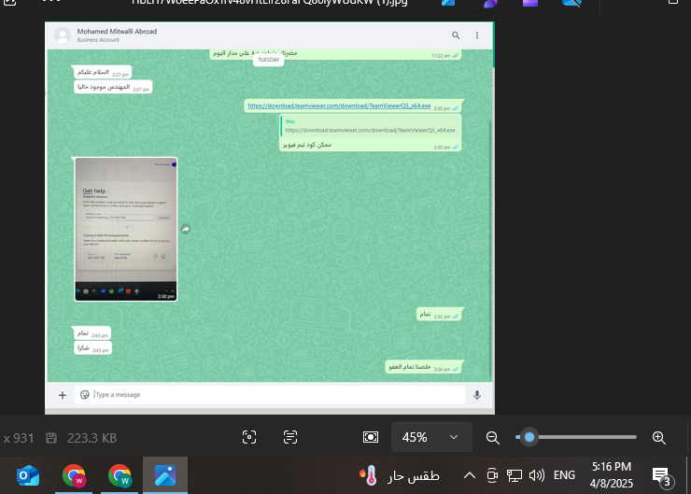The width and height of the screenshot is (691, 494).
Task: Click the disk icon next to 223.3 KB
Action: [51, 438]
